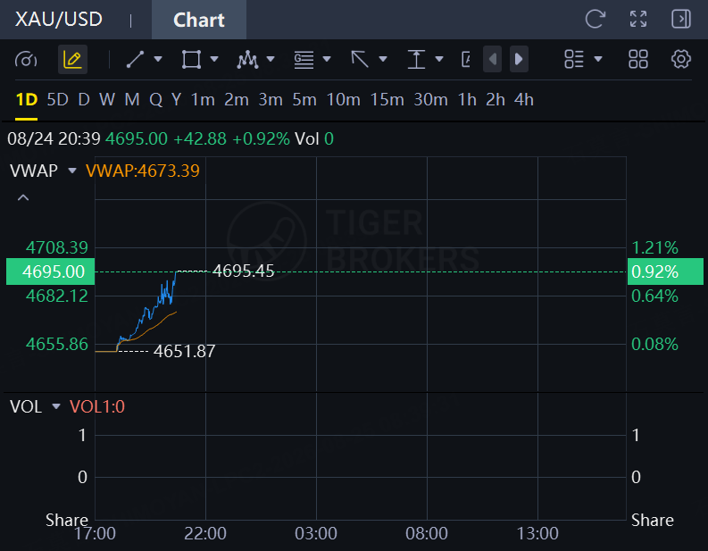Select the 5D timeframe

(x=57, y=99)
